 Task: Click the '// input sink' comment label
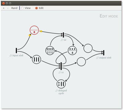pyautogui.click(x=16, y=55)
